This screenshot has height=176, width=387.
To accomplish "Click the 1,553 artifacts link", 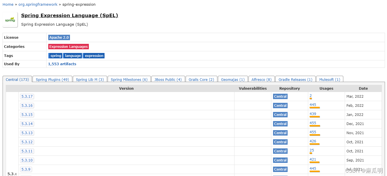I will (62, 64).
